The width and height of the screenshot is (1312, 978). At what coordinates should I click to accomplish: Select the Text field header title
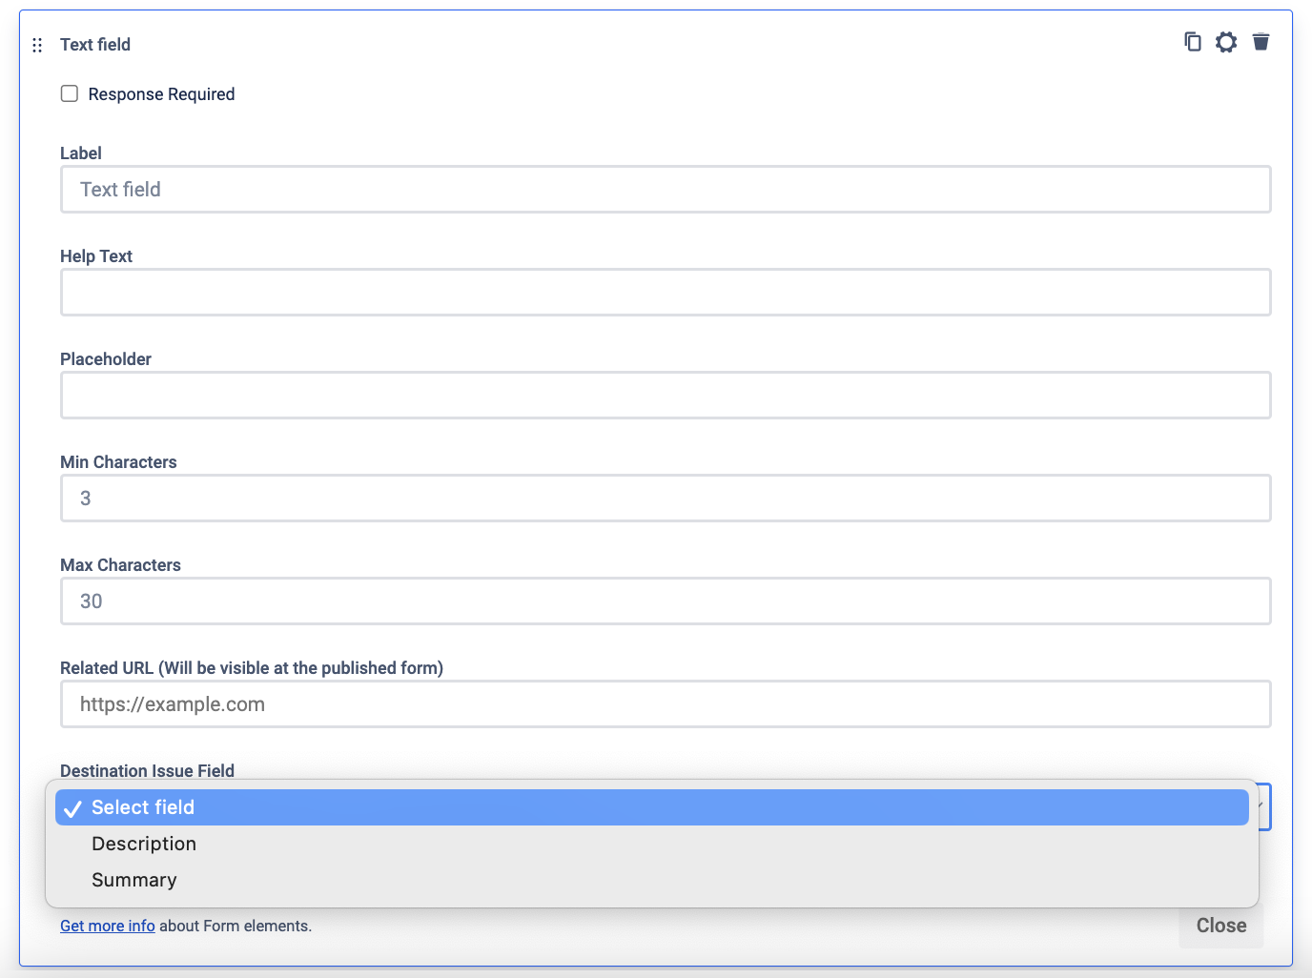coord(95,44)
